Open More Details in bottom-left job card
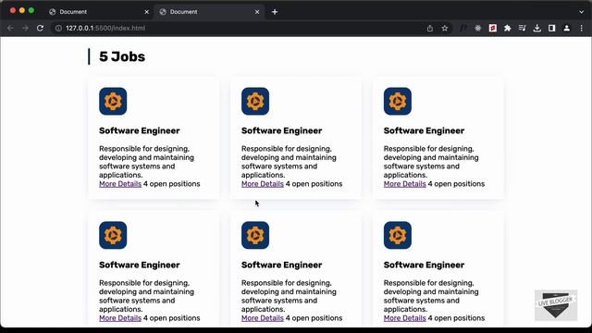The height and width of the screenshot is (333, 592). coord(120,318)
